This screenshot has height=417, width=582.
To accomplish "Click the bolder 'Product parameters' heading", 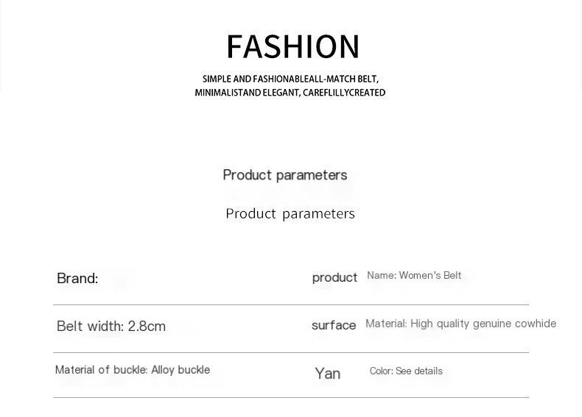I will pos(284,175).
